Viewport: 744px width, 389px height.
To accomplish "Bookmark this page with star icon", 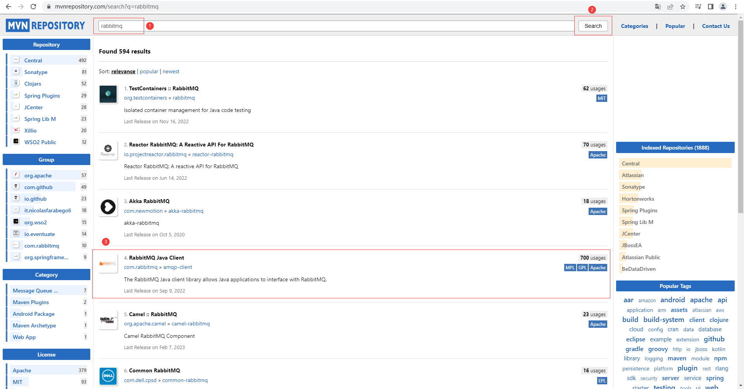I will [683, 7].
